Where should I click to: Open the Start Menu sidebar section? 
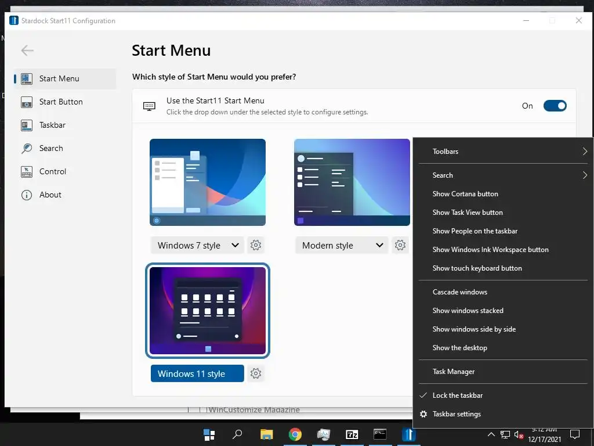tap(65, 78)
